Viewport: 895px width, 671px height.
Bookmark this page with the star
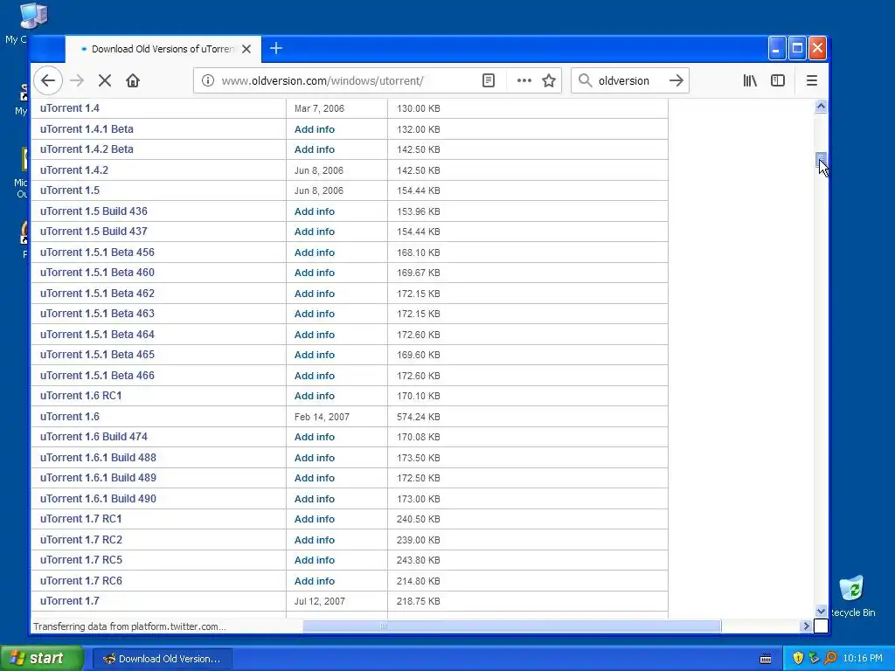click(x=549, y=80)
